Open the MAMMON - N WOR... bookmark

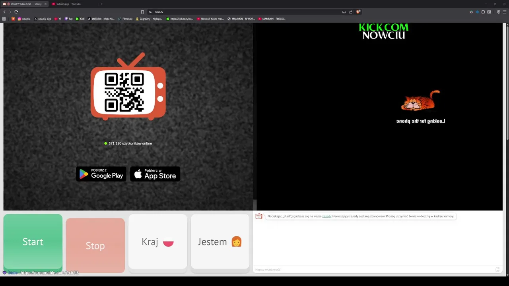[241, 19]
